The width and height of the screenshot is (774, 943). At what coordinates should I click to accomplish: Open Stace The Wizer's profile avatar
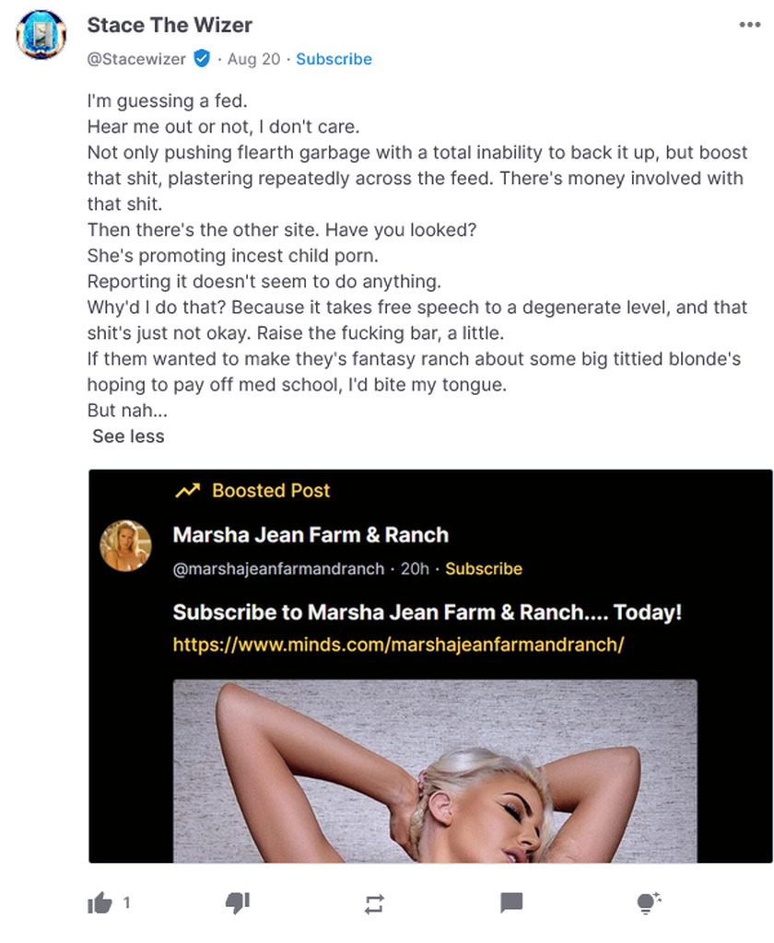click(x=41, y=35)
